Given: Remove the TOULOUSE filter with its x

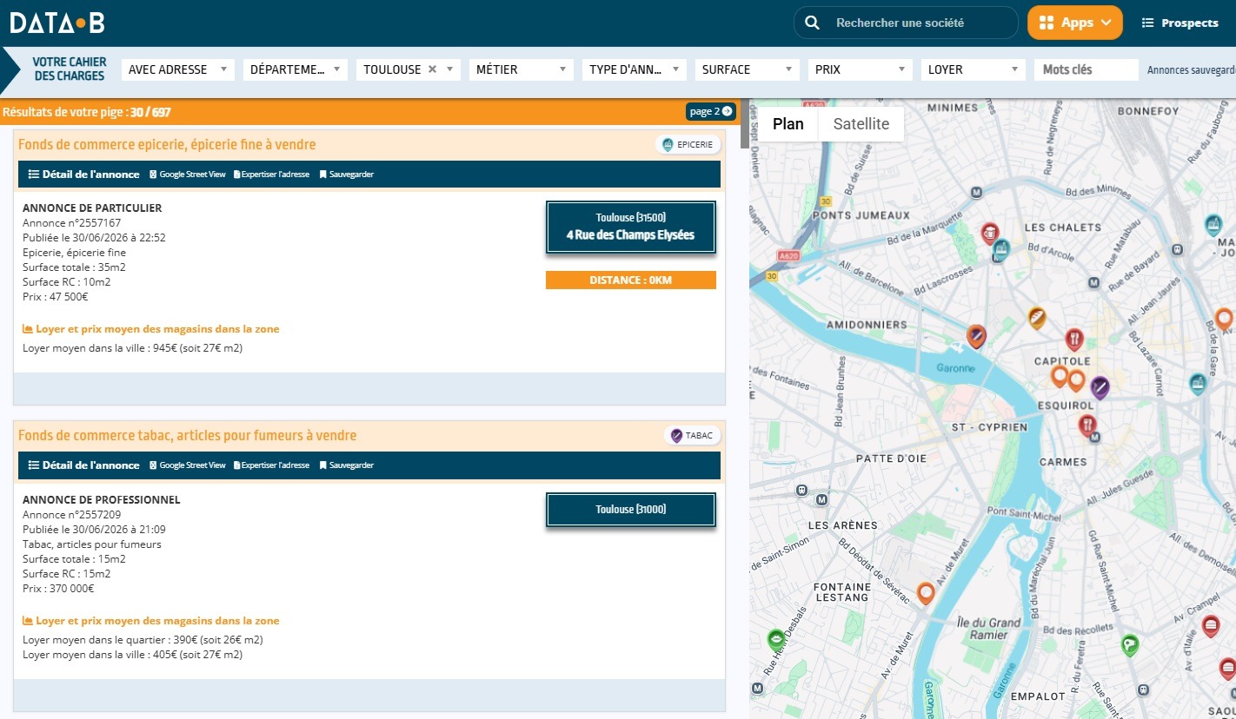Looking at the screenshot, I should point(432,69).
